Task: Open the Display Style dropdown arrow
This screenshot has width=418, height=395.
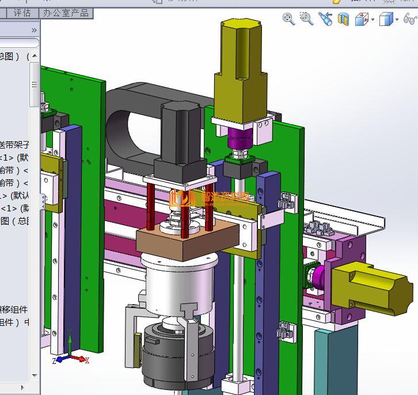Action: [397, 20]
